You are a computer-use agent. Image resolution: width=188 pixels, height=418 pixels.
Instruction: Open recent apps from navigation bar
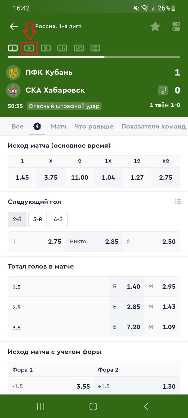tap(41, 407)
